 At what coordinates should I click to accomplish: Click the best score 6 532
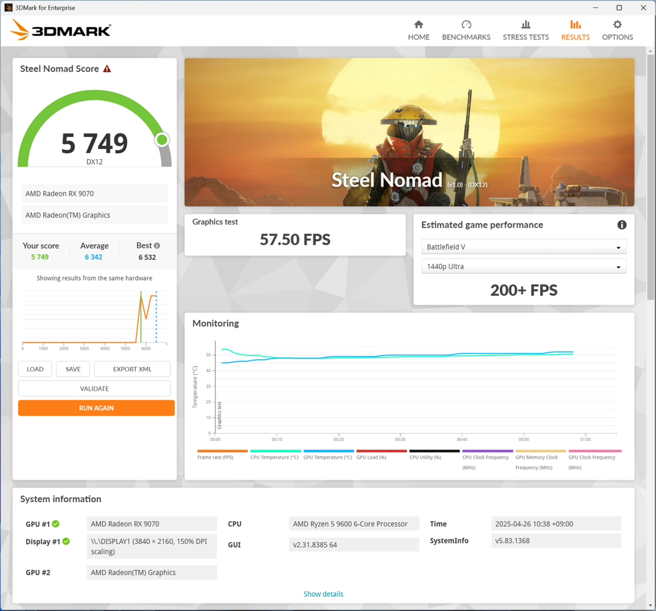[147, 257]
